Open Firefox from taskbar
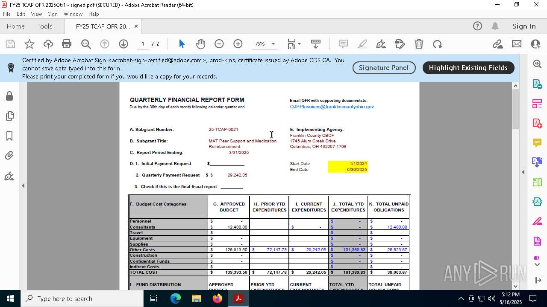This screenshot has width=547, height=307. tap(218, 298)
